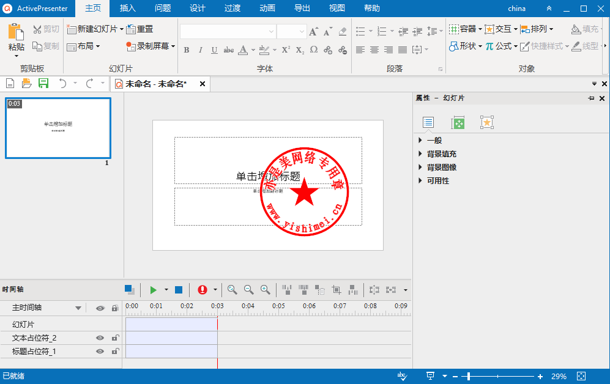Open the font size dropdown
Screen dimensions: 610x384
pyautogui.click(x=302, y=31)
